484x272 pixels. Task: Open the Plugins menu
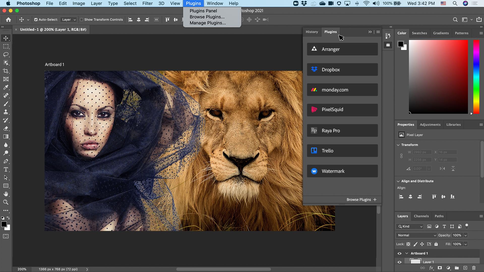193,3
